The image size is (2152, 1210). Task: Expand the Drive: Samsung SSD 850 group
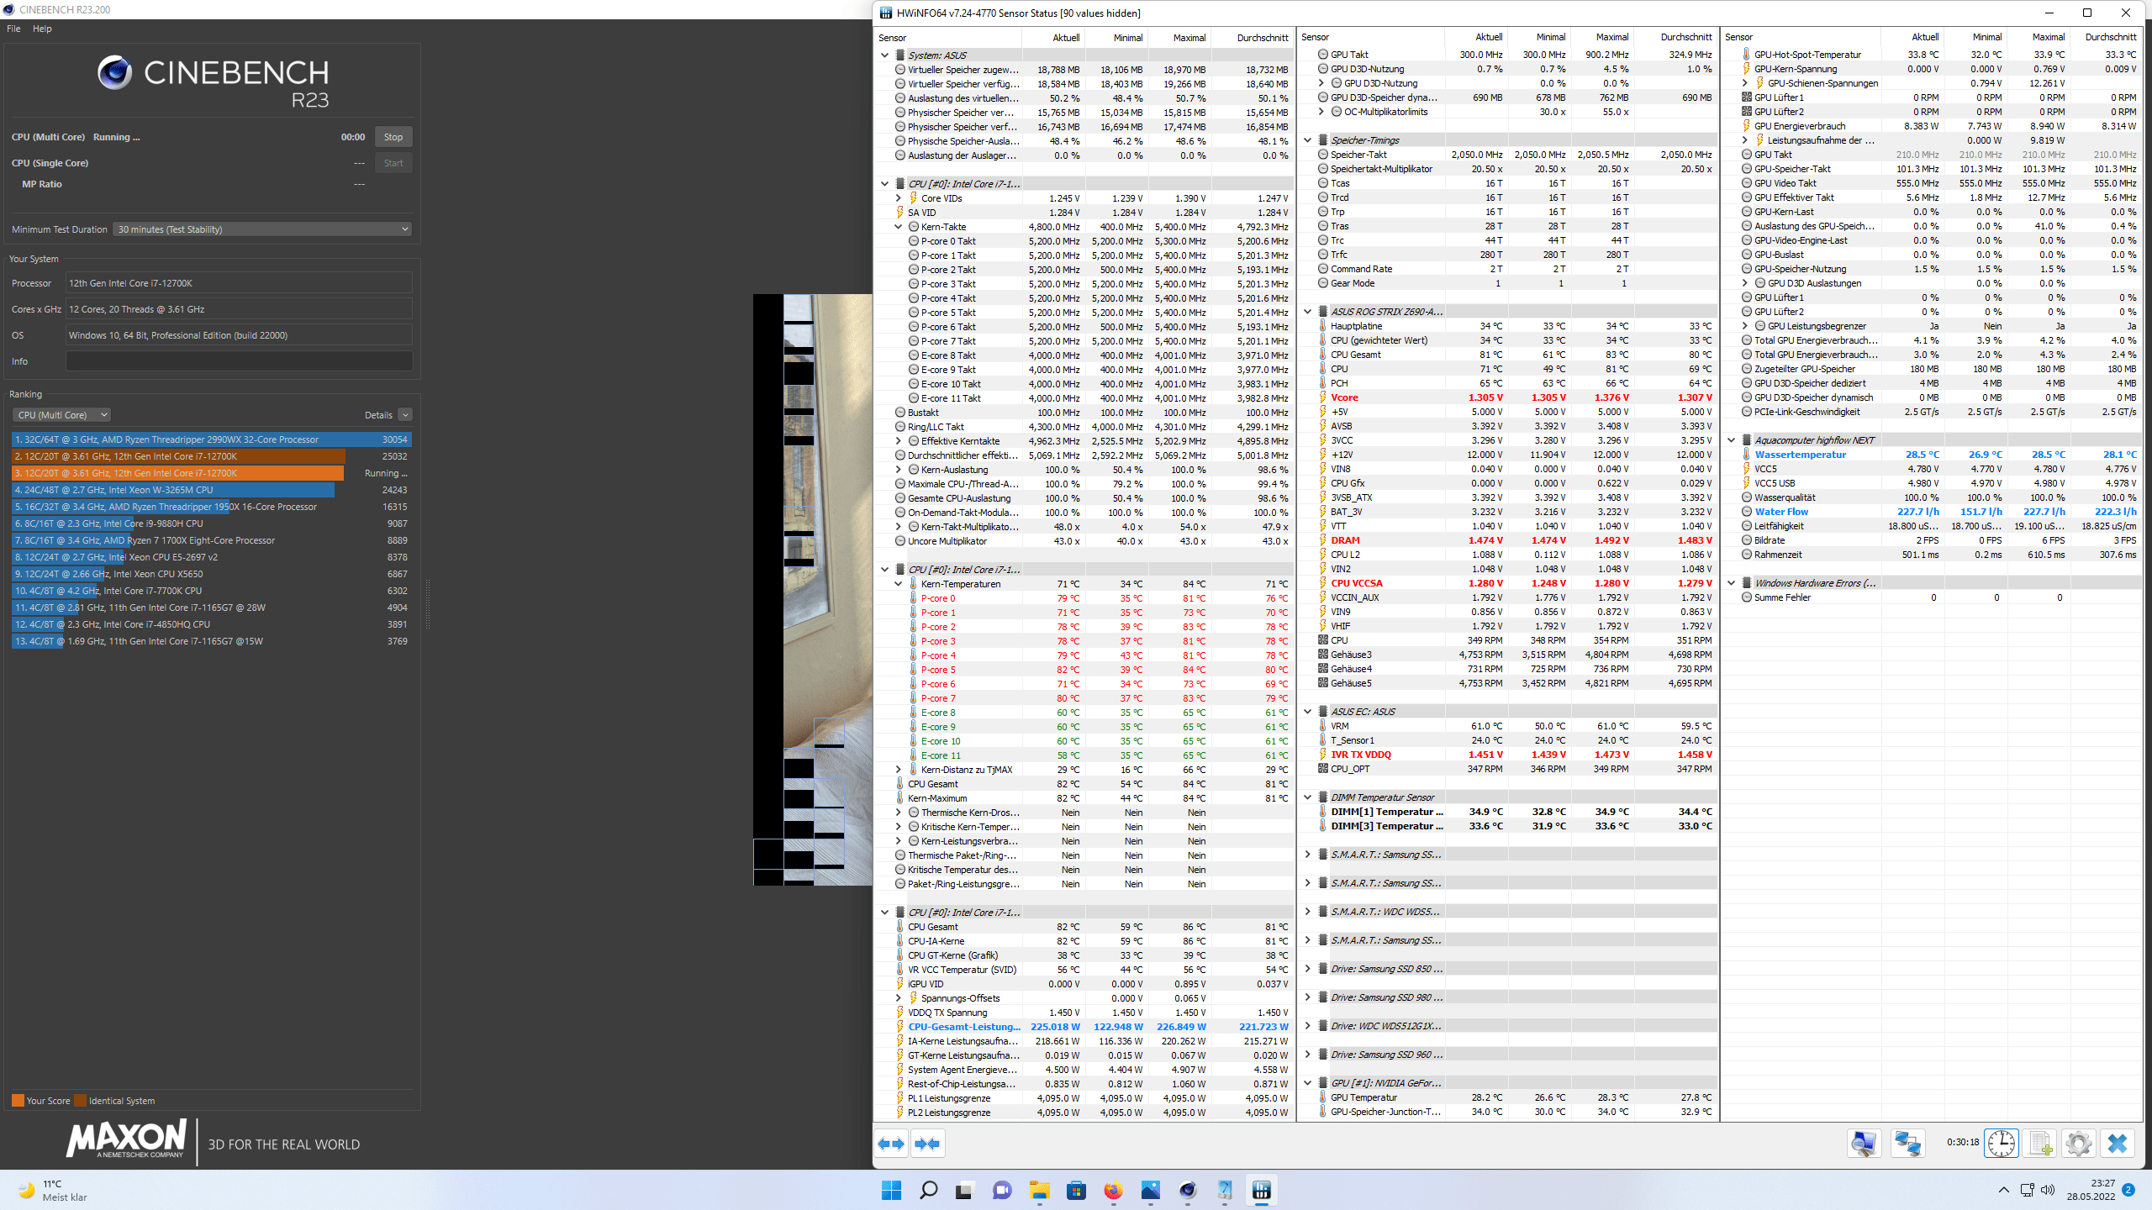click(x=1307, y=969)
